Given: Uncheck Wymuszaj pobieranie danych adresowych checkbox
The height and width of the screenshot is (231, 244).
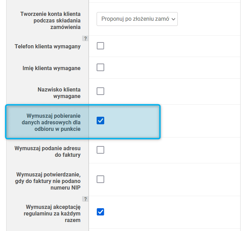Looking at the screenshot, I should point(100,121).
